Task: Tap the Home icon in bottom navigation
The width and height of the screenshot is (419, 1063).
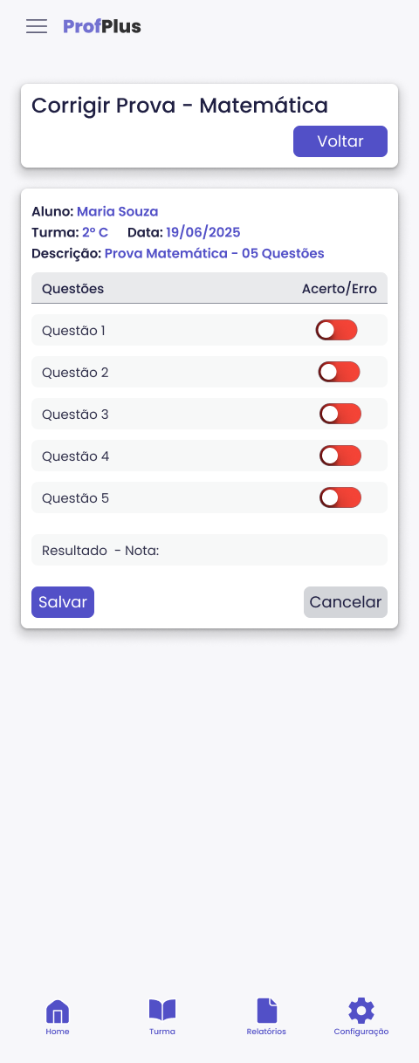Action: [x=58, y=1012]
